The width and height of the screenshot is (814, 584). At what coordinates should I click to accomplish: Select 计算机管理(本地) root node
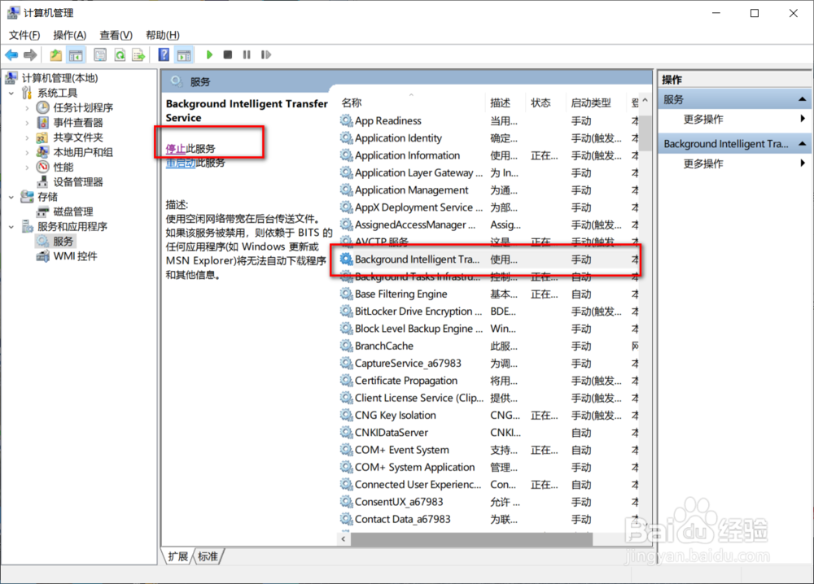click(59, 78)
